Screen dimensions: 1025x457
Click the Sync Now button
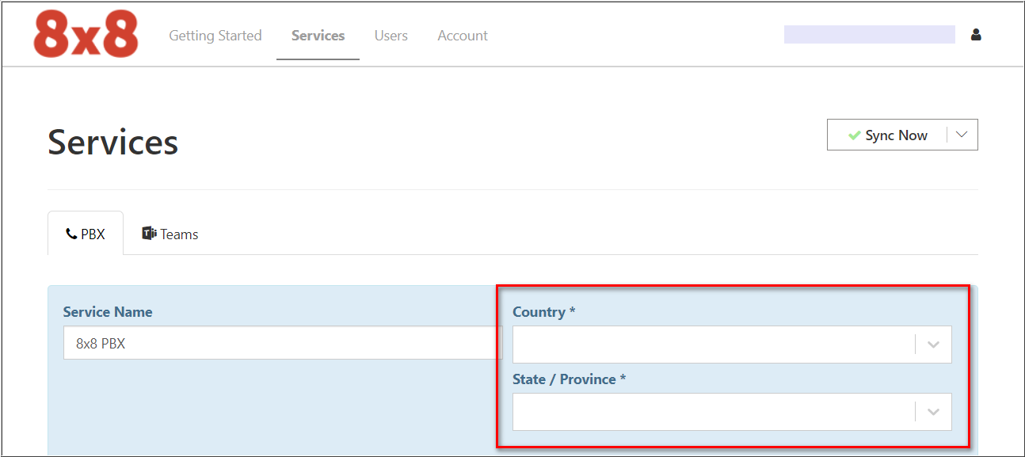point(887,135)
